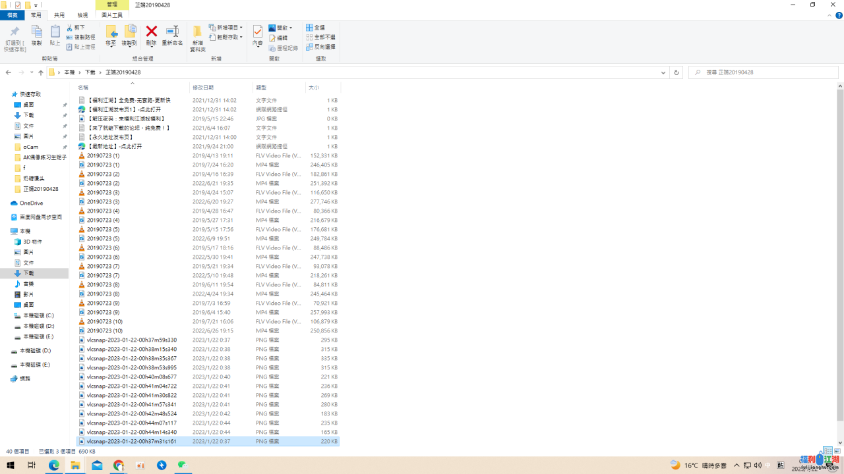Open the address bar history dropdown arrow
This screenshot has height=474, width=844.
click(663, 72)
